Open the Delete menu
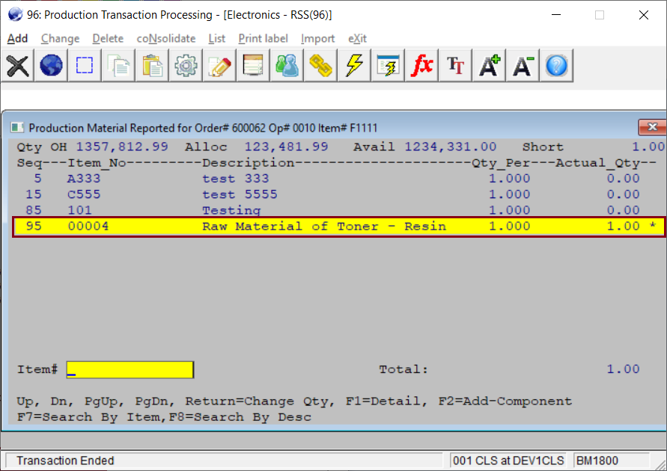The image size is (667, 471). click(108, 38)
